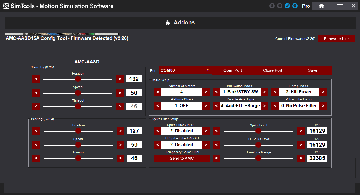The height and width of the screenshot is (195, 360).
Task: Click the blue pencil status icon
Action: [x=287, y=6]
